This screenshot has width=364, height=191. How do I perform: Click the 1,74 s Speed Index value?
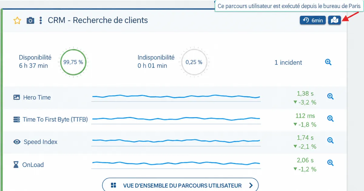[305, 138]
